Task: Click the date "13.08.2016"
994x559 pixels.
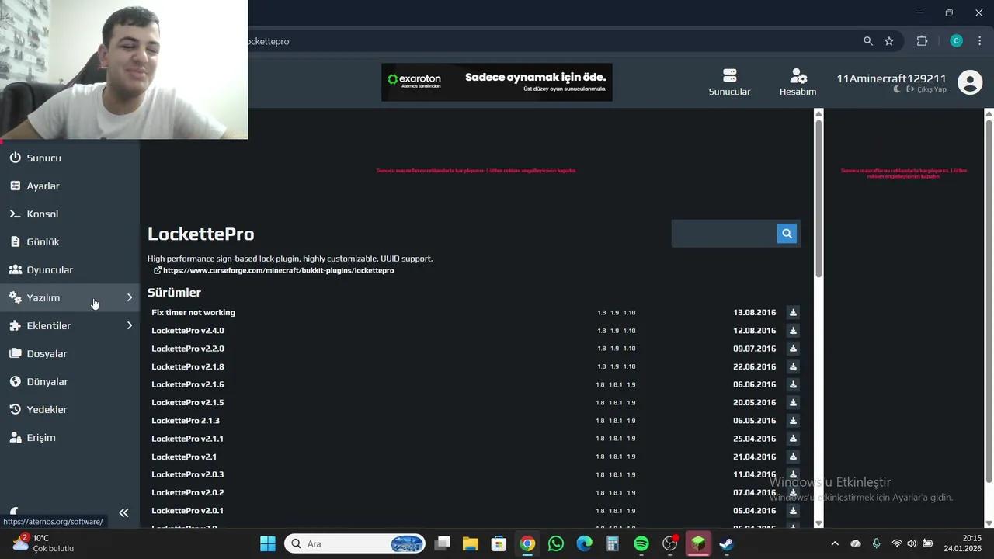Action: tap(755, 312)
